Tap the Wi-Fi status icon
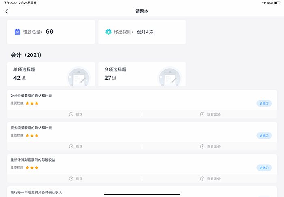This screenshot has height=197, width=284. coord(264,3)
